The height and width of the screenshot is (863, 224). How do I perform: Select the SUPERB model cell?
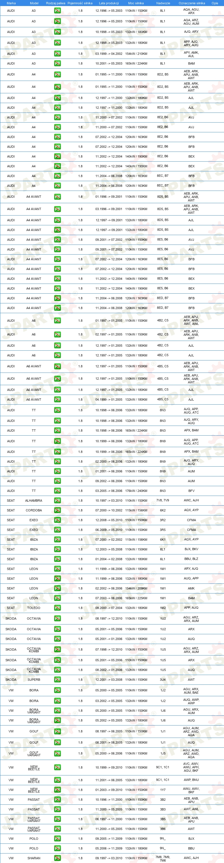point(34,679)
